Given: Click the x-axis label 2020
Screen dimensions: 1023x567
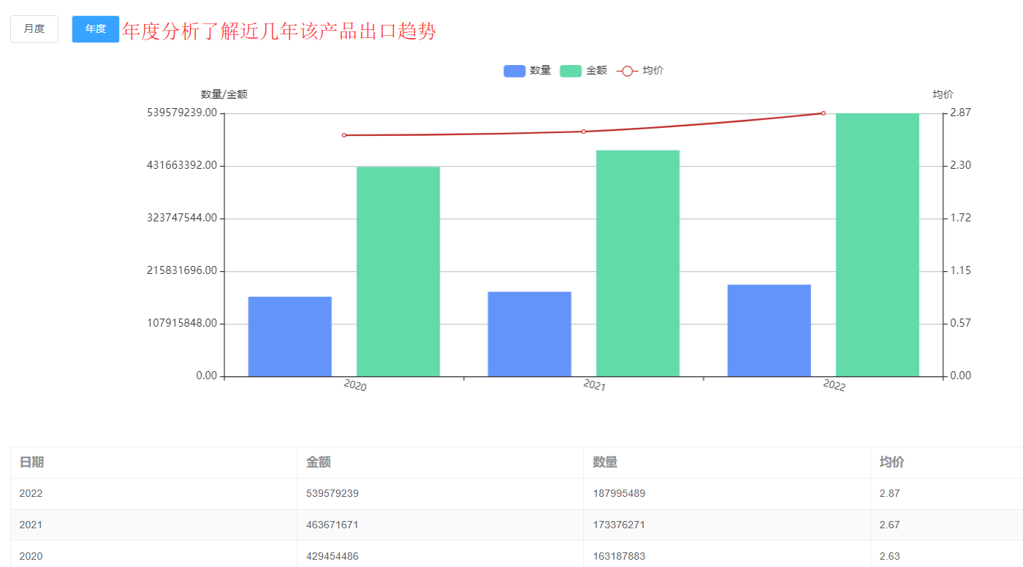Looking at the screenshot, I should [355, 385].
